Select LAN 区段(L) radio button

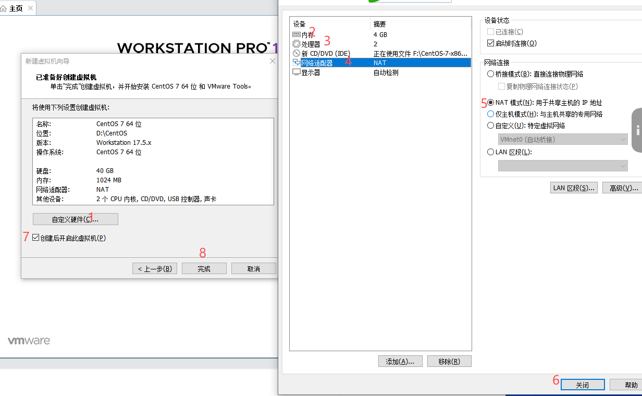click(x=490, y=152)
